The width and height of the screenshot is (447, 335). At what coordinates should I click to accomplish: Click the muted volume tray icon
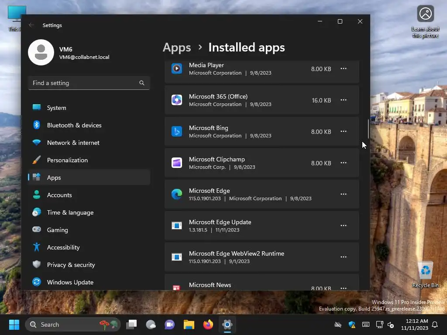pos(391,325)
